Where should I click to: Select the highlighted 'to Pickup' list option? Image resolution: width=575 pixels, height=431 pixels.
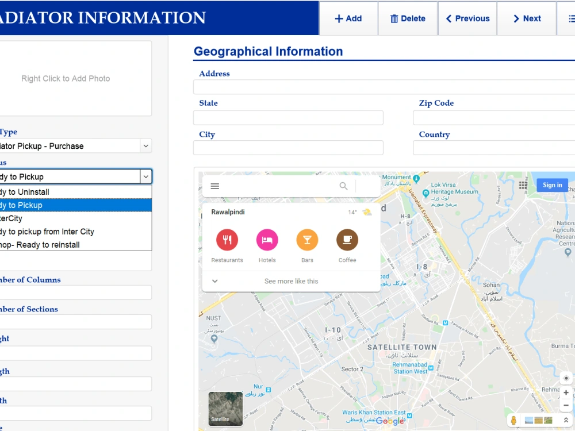click(75, 205)
